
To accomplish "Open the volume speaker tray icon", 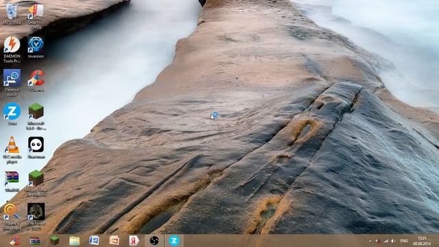I will [x=393, y=241].
